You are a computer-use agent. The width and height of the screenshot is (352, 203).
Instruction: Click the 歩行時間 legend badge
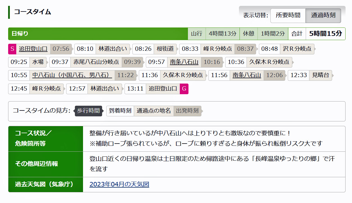tap(88, 111)
